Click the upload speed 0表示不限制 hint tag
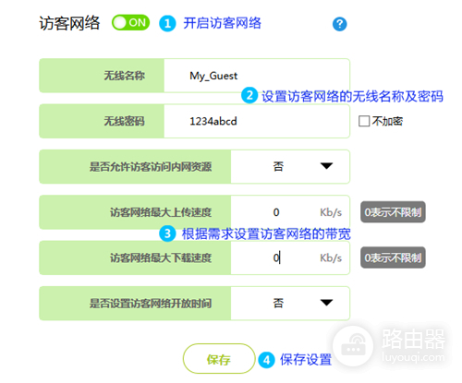This screenshot has width=462, height=383. coord(393,212)
